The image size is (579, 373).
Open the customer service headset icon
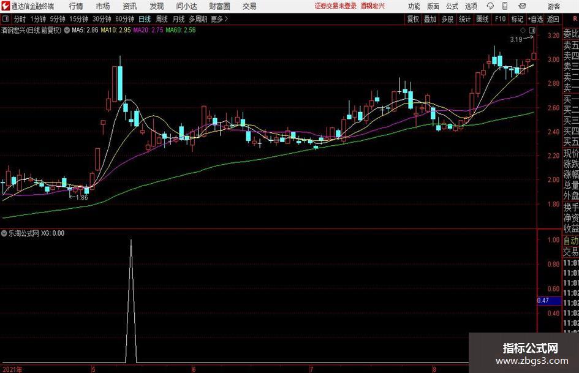pos(490,6)
